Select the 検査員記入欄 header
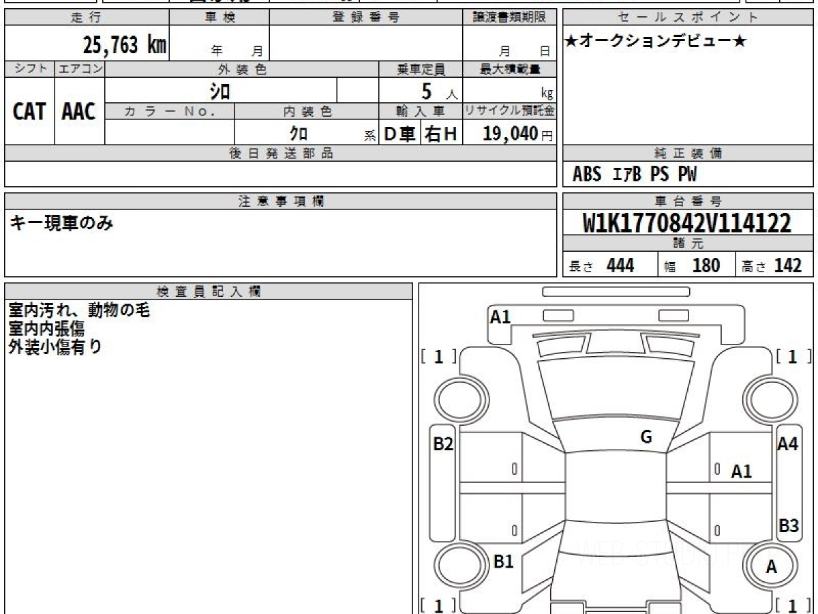The image size is (818, 614). (x=209, y=291)
